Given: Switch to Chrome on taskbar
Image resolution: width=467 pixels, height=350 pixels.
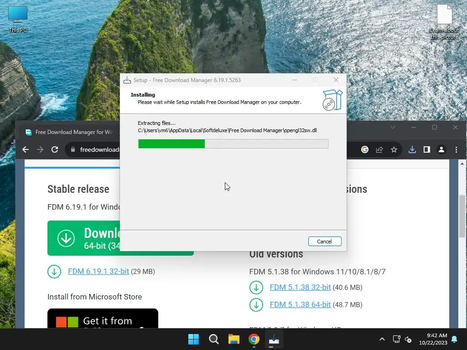Looking at the screenshot, I should tap(254, 339).
